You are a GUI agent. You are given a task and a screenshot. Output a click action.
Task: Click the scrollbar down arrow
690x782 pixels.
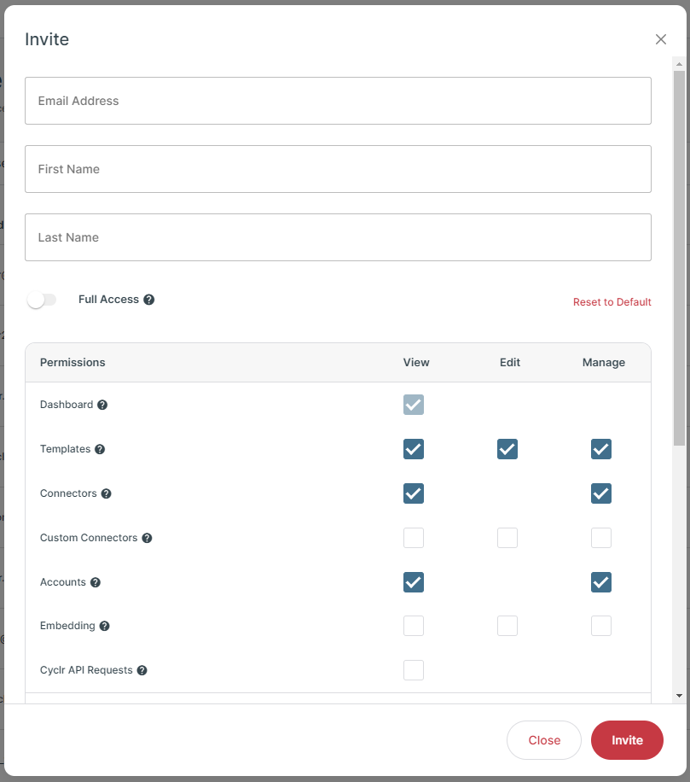[x=679, y=695]
